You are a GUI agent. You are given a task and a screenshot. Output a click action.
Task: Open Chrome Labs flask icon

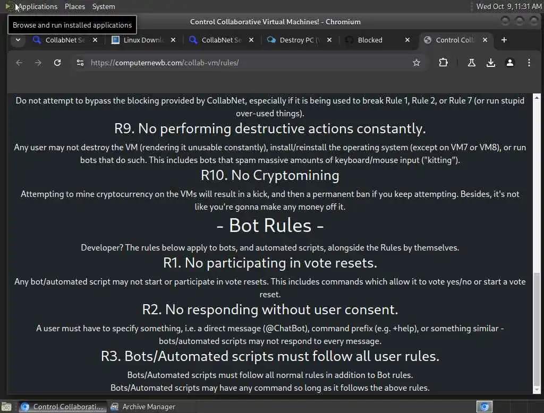(472, 63)
